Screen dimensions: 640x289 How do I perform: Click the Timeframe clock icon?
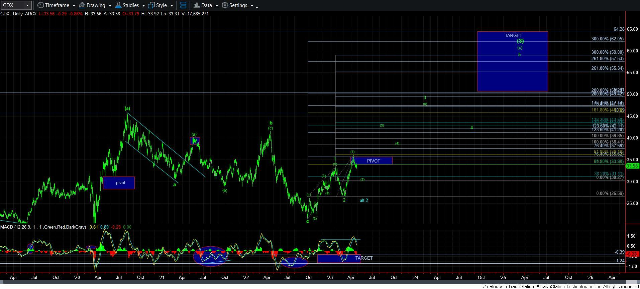[x=40, y=5]
